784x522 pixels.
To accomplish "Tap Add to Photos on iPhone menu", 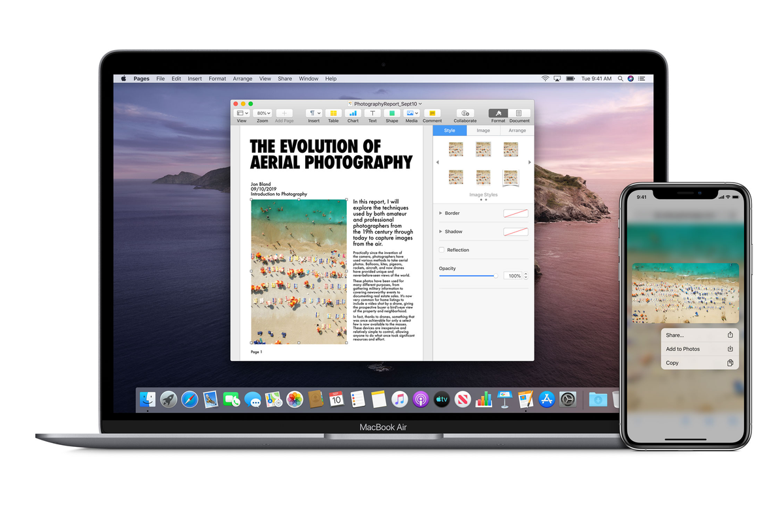I will 683,349.
